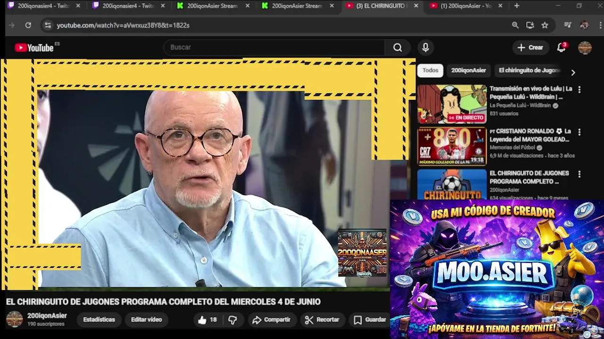Open La Pequeña Lulú - WildBrain channel link
The height and width of the screenshot is (339, 604).
[x=520, y=105]
